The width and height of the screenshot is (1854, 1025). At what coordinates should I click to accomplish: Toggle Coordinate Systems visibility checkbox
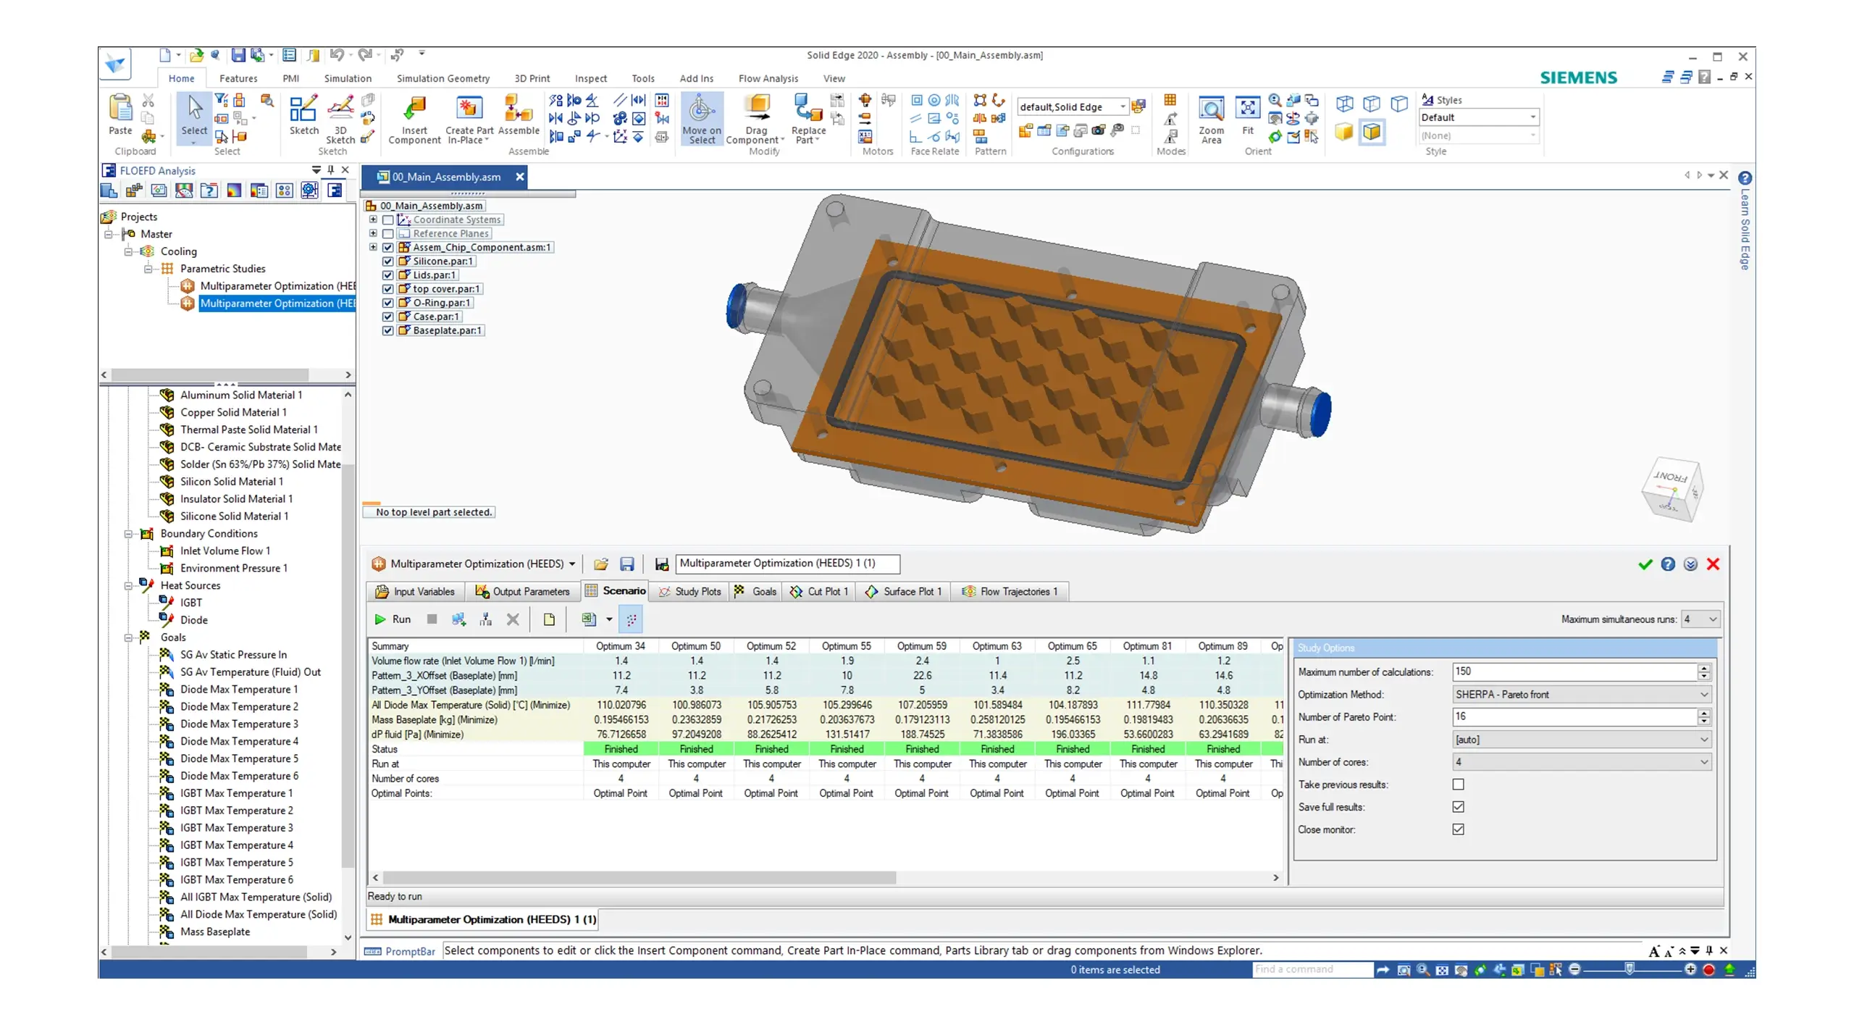(x=388, y=219)
